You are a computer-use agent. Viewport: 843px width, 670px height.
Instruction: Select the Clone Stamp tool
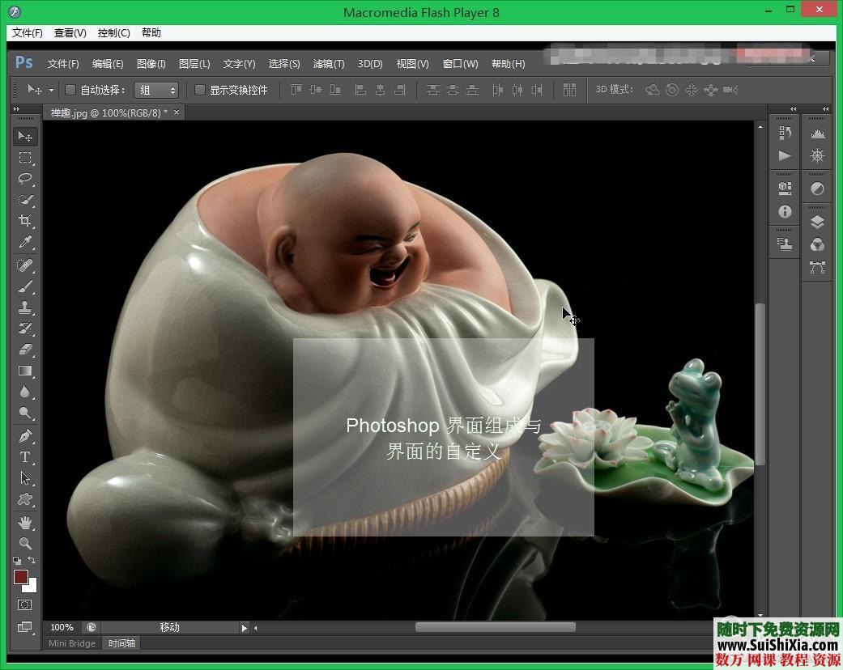[25, 306]
